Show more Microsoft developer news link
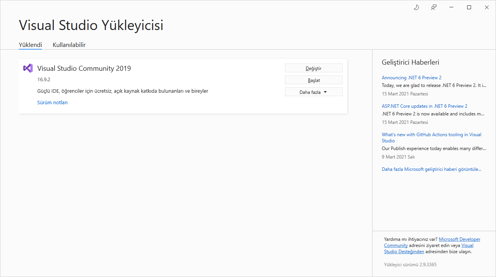The width and height of the screenshot is (496, 277). [431, 169]
